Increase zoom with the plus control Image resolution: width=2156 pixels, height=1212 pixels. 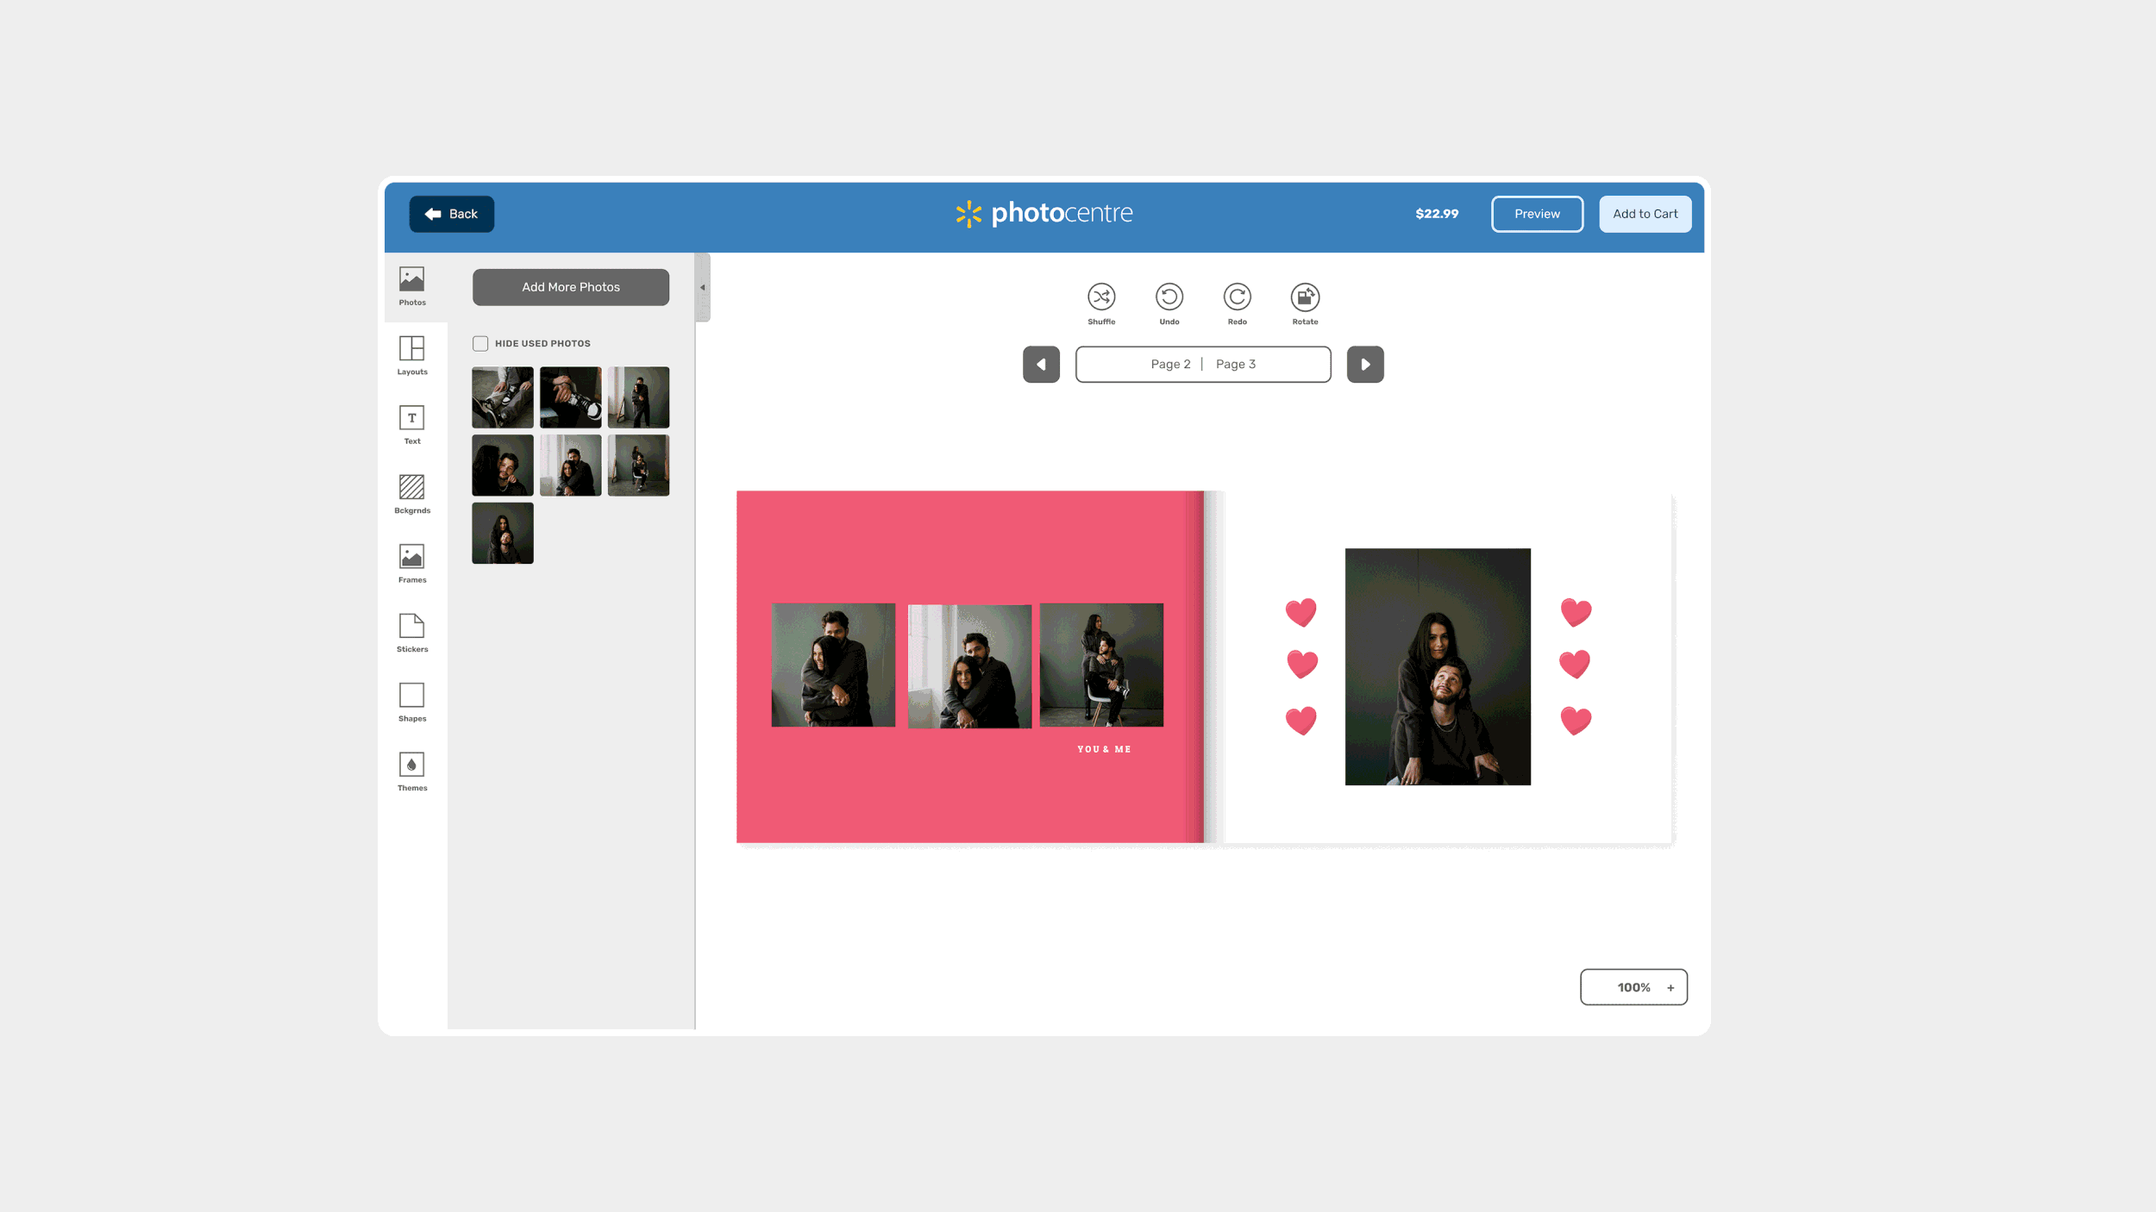[1670, 988]
